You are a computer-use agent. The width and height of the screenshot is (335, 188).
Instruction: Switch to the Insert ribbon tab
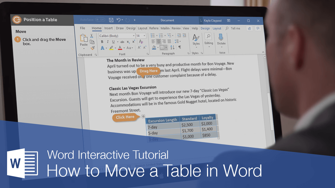click(x=108, y=28)
